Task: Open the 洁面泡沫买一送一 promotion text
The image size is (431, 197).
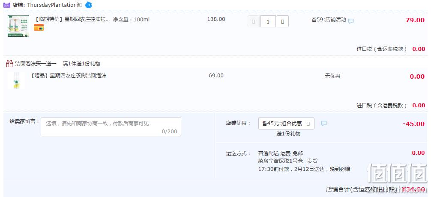Action: point(36,64)
